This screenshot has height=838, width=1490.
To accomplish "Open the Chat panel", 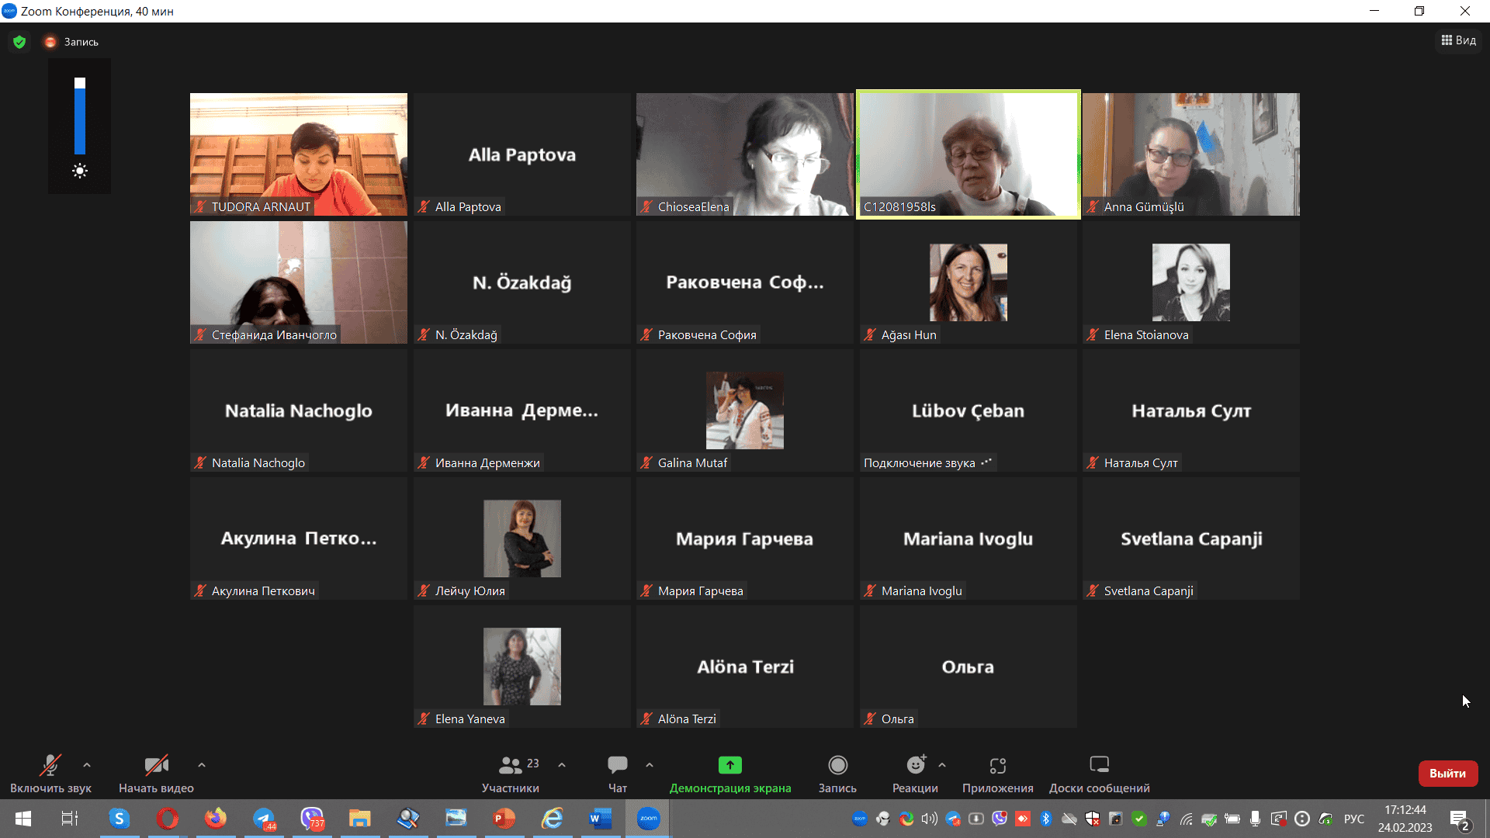I will pos(617,766).
